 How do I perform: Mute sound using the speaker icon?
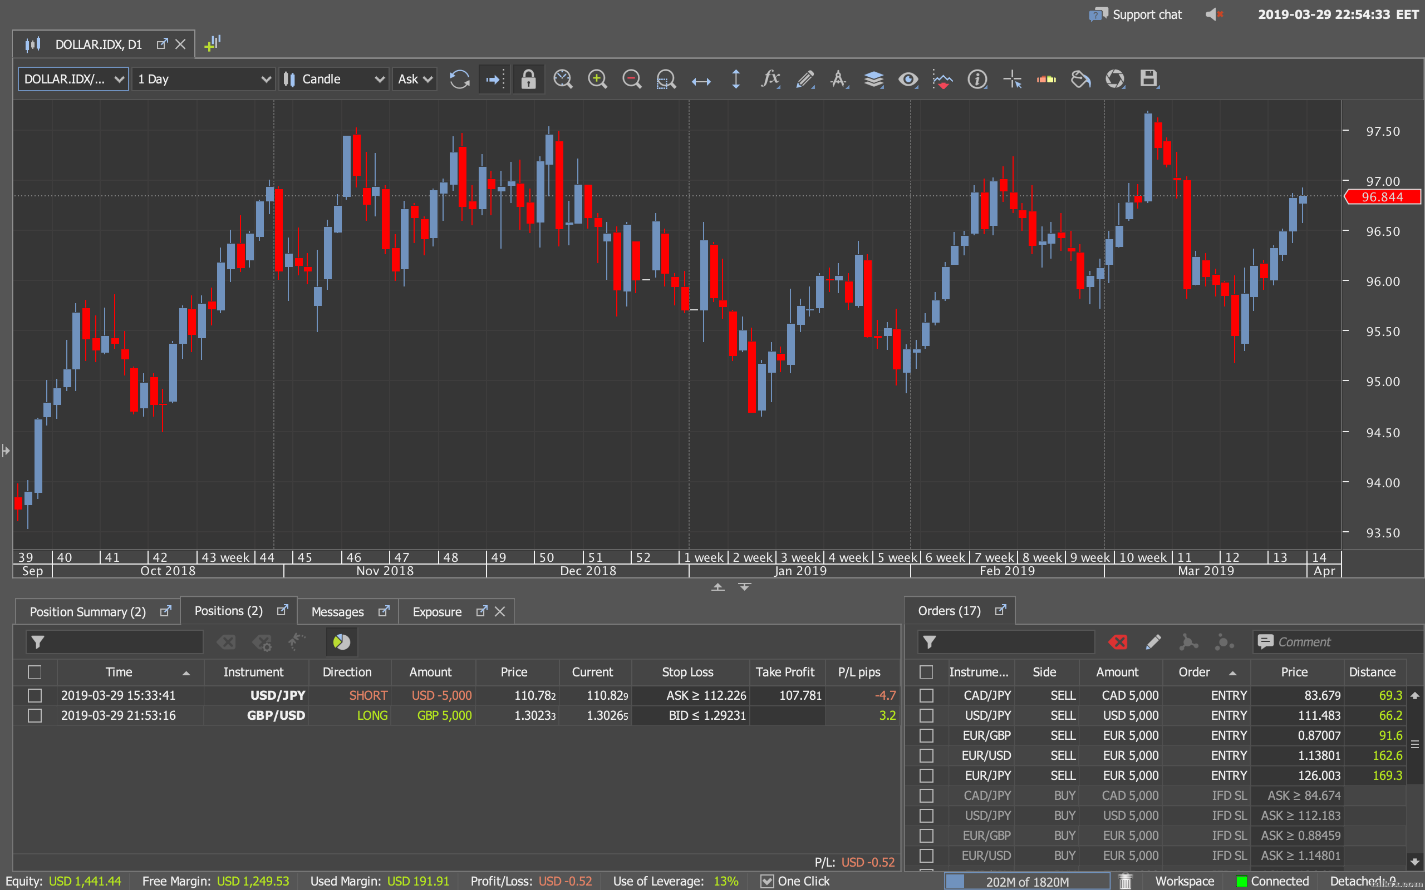[x=1214, y=14]
